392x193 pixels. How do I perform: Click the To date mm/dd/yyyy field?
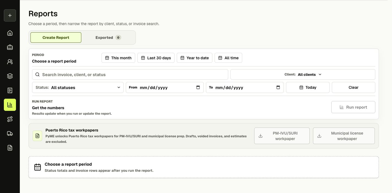click(x=245, y=87)
